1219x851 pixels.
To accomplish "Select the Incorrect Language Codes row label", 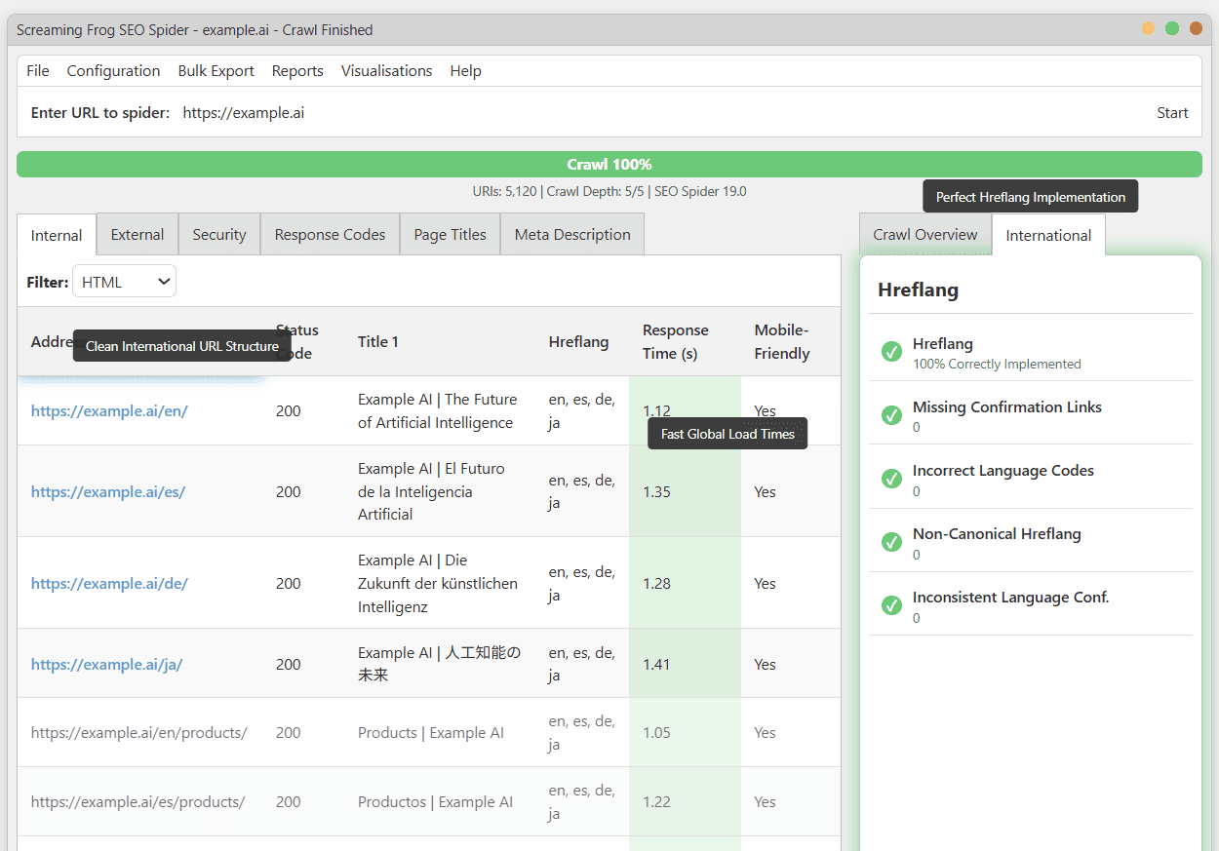I will [1003, 471].
